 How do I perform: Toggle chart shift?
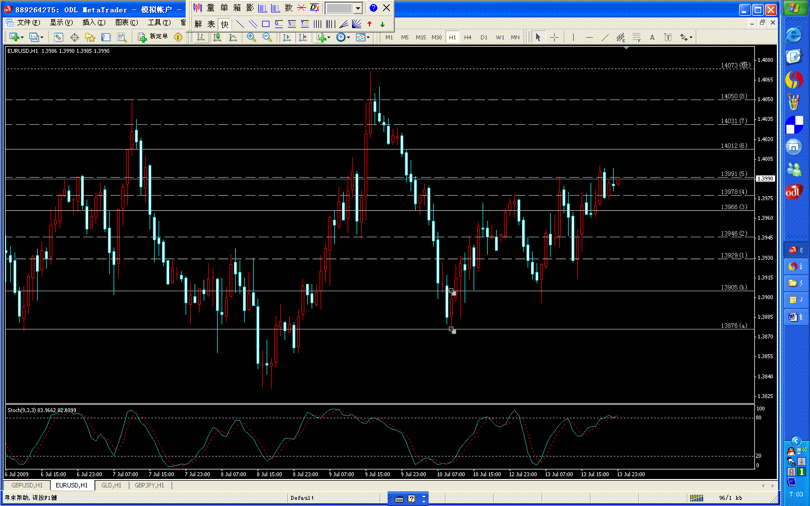pyautogui.click(x=303, y=37)
